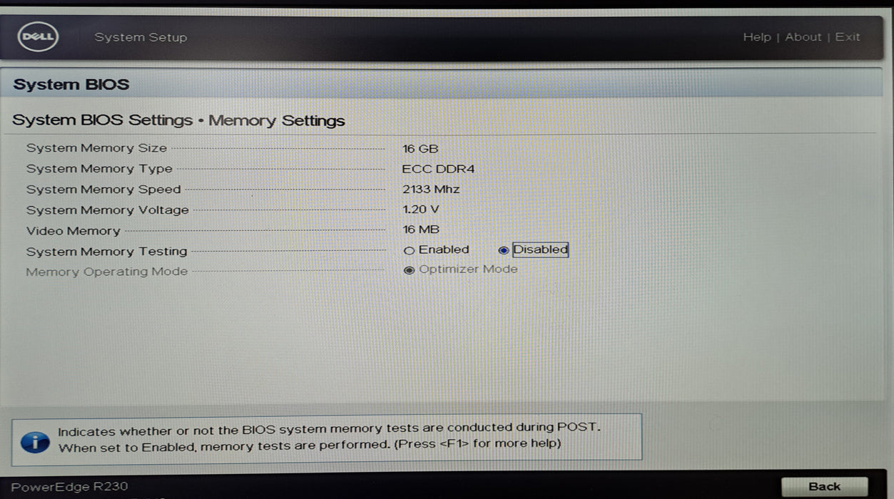Click the help text about POST memory tests
Viewport: 894px width, 499px height.
[x=329, y=436]
